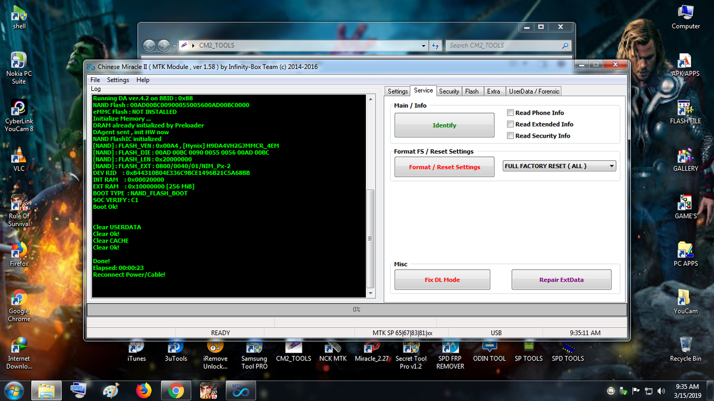Screen dimensions: 714x401
Task: Click the log scroll up arrow
Action: click(370, 99)
